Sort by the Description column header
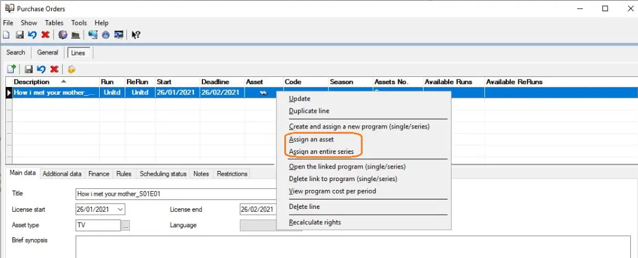 click(x=32, y=82)
